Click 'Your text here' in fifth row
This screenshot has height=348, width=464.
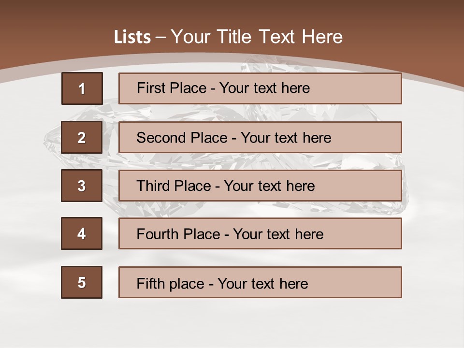(262, 283)
